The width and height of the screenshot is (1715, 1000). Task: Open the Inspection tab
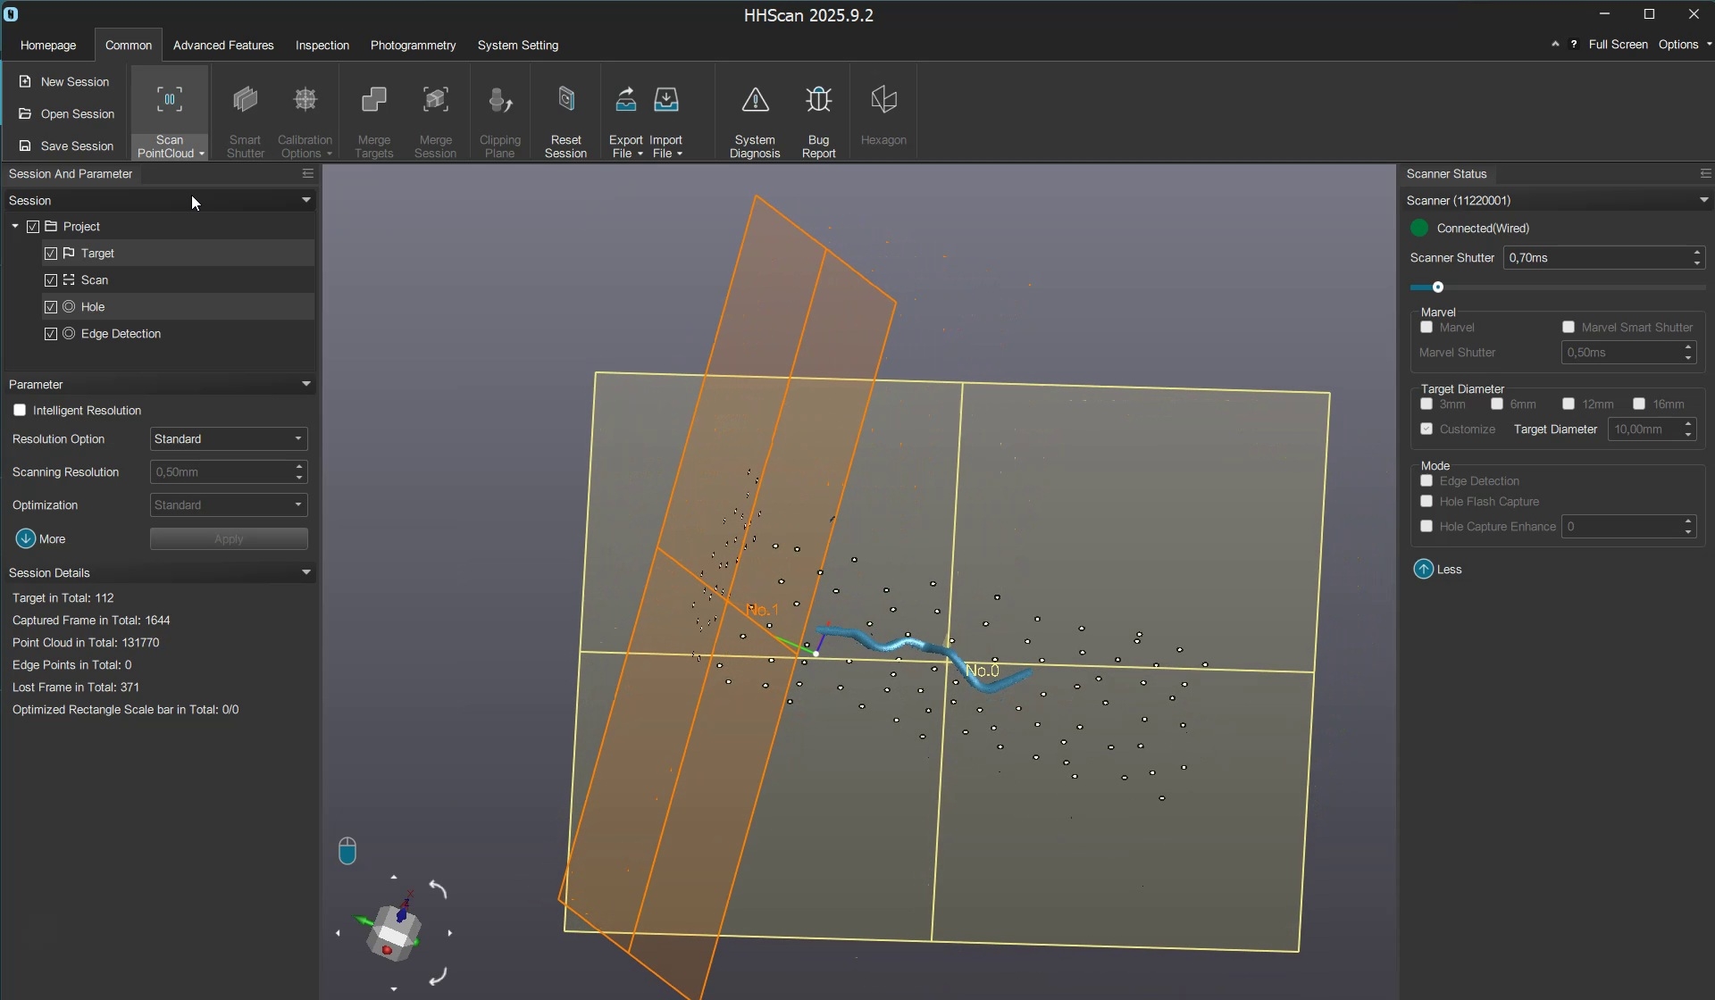click(x=322, y=45)
